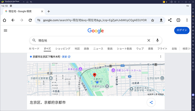Click the blue current-position dot on map

click(x=97, y=82)
